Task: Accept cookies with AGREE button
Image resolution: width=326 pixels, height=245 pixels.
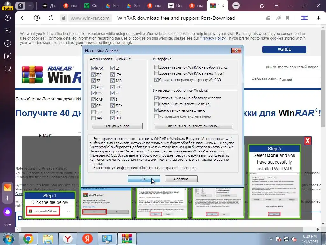Action: click(284, 49)
